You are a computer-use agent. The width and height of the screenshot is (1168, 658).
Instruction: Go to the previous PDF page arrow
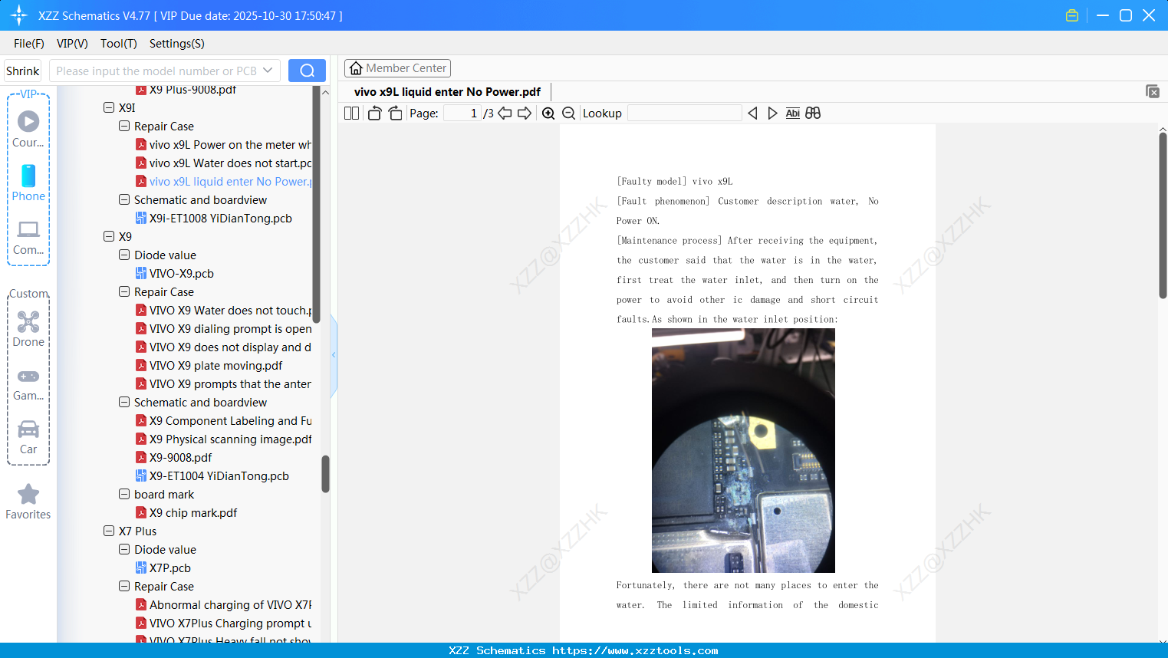tap(505, 114)
